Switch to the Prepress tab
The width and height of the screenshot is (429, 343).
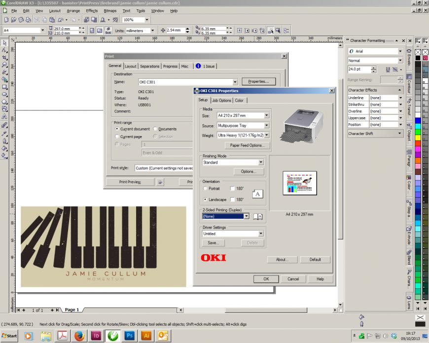click(x=170, y=66)
